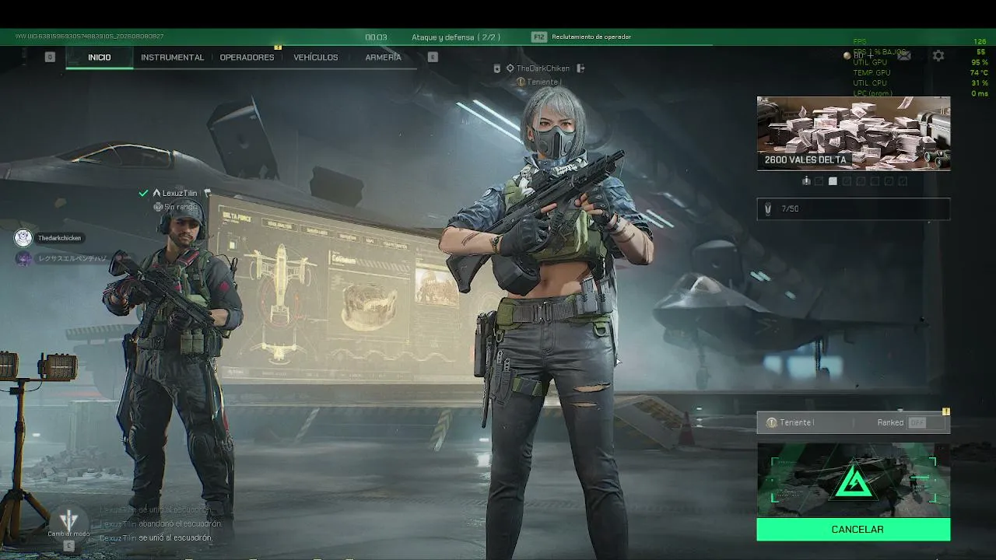Image resolution: width=996 pixels, height=560 pixels.
Task: Select the eighth banner carousel indicator
Action: [903, 181]
